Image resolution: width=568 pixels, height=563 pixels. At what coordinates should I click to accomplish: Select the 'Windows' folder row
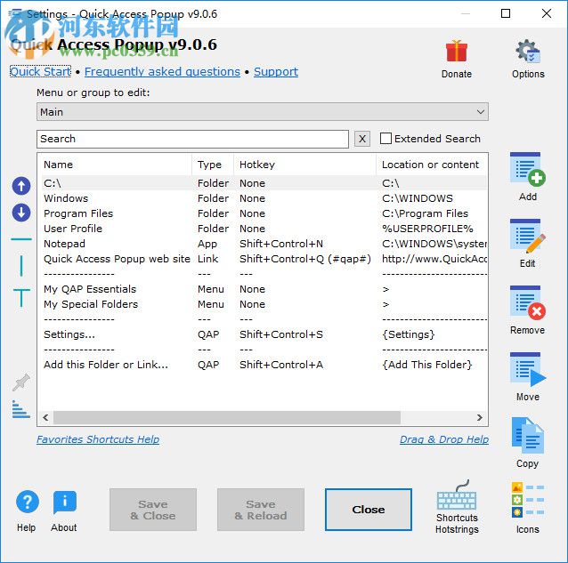coord(263,198)
